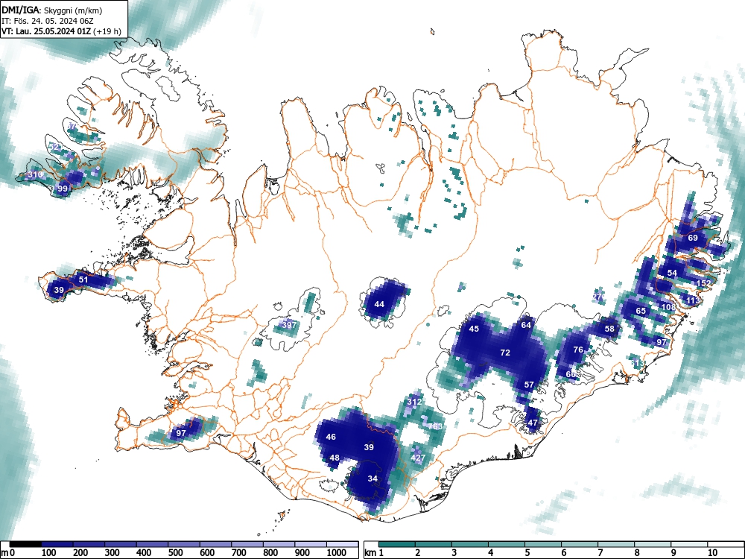Click the '10' kilometre legend label
The image size is (745, 559).
click(711, 553)
